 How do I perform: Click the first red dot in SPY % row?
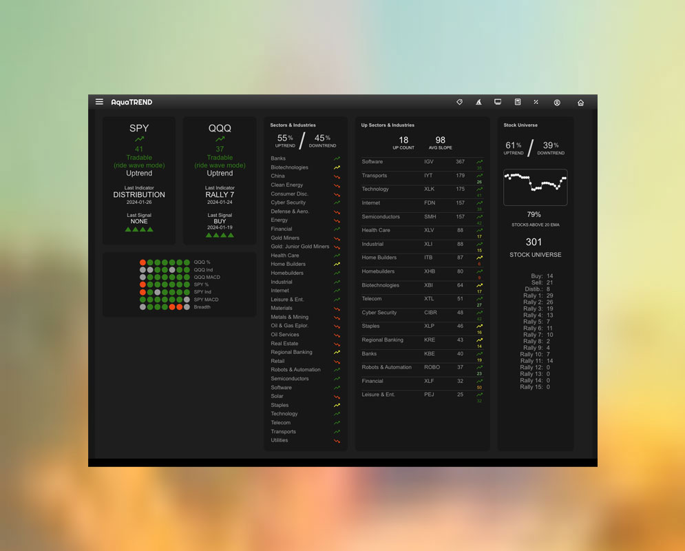(x=143, y=284)
